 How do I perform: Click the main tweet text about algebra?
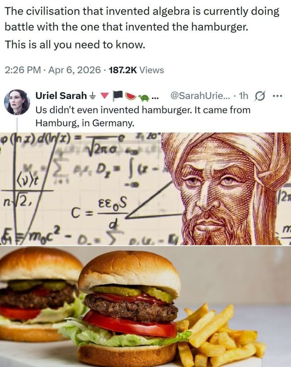142,19
